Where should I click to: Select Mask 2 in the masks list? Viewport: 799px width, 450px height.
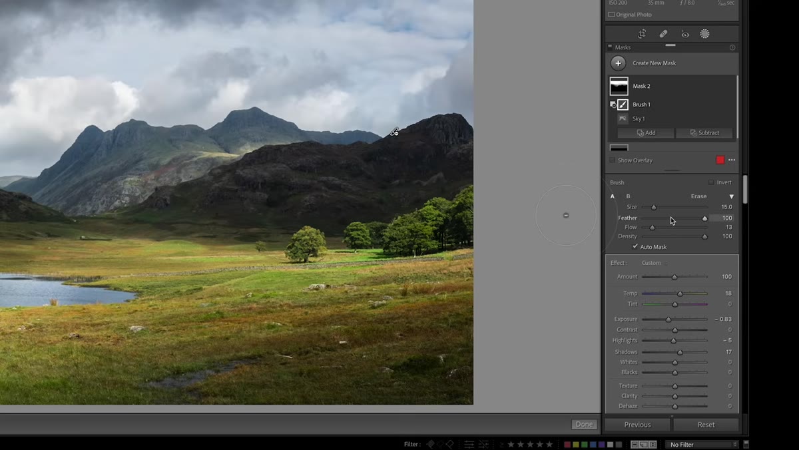(672, 86)
